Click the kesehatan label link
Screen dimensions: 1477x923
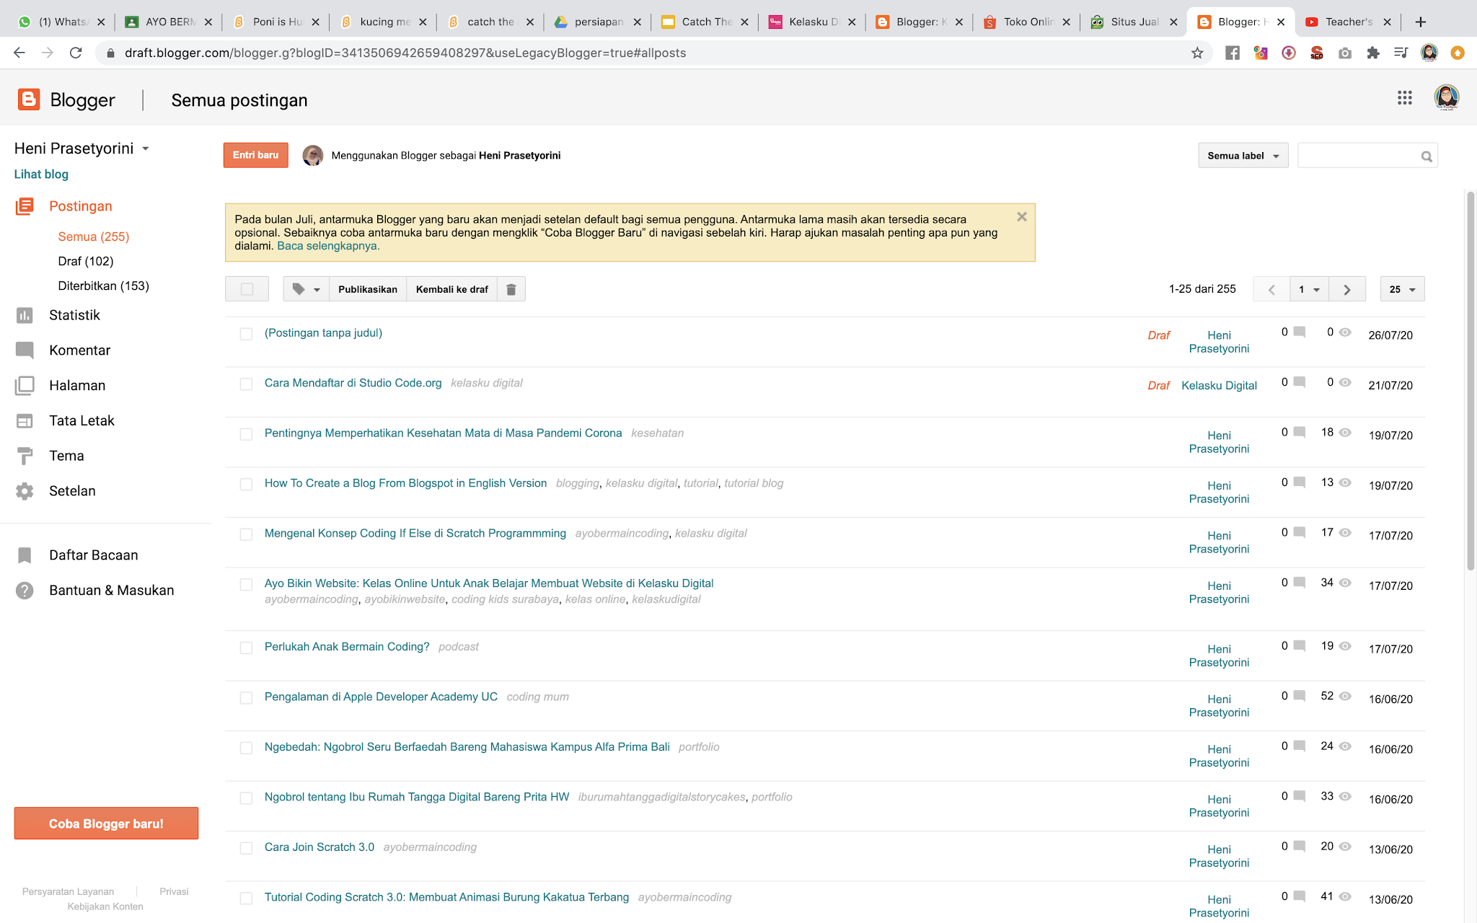(x=657, y=433)
